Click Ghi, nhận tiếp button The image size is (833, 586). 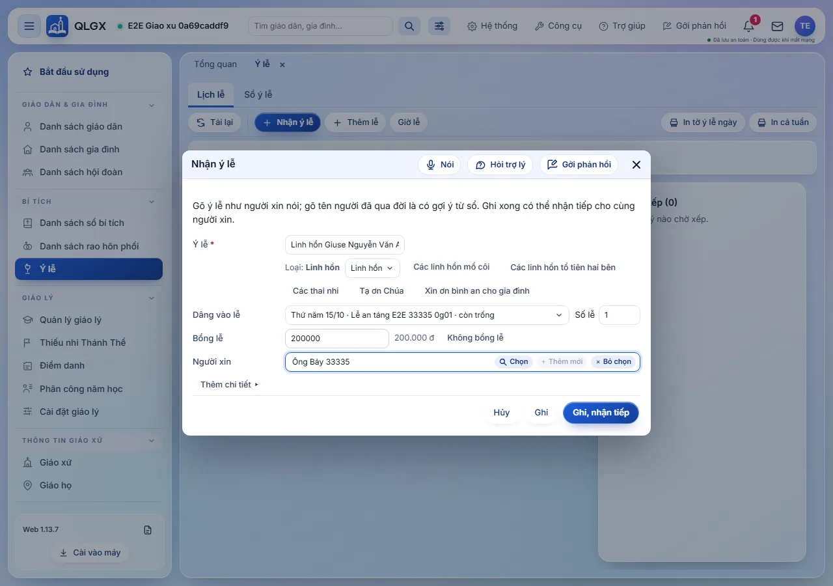click(x=601, y=413)
